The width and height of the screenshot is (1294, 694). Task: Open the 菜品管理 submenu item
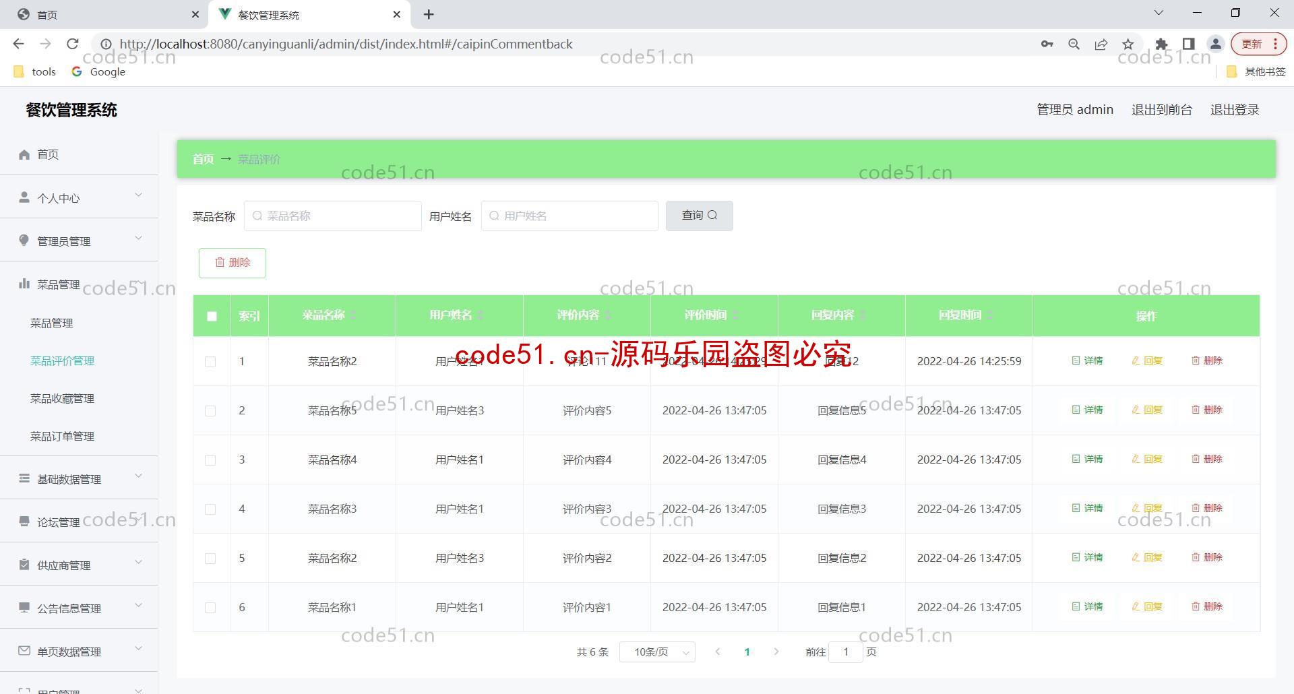(x=51, y=323)
